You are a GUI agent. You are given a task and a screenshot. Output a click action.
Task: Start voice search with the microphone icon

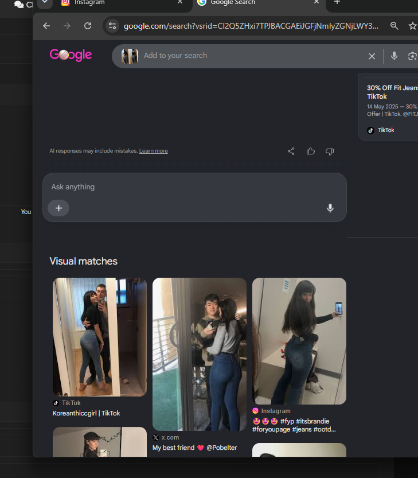click(x=394, y=56)
